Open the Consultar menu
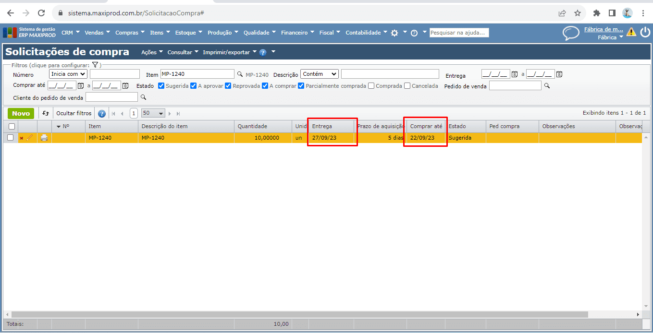 coord(183,52)
